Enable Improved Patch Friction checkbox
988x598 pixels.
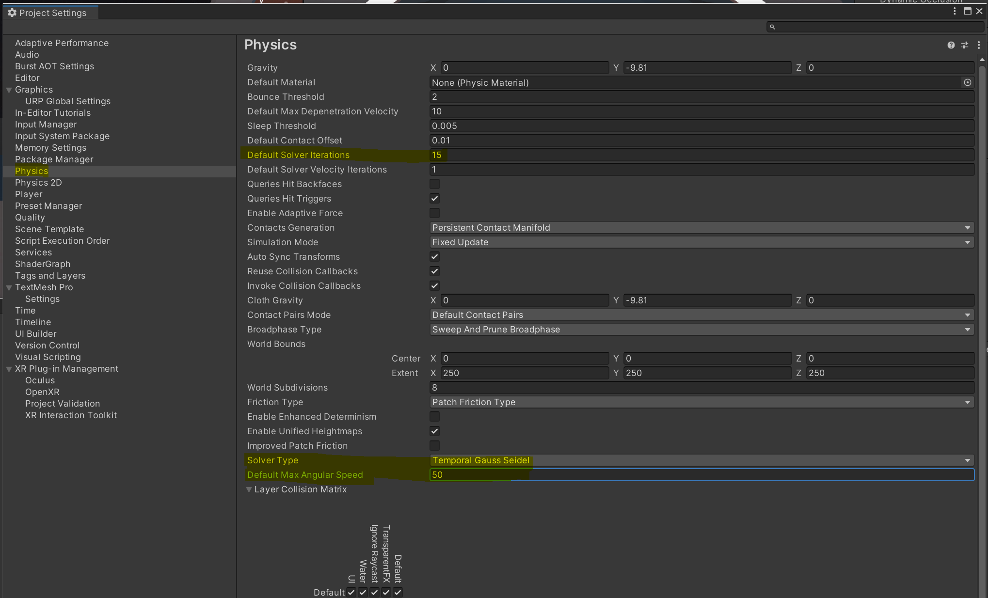(434, 446)
